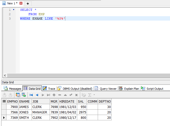Click the editor horizontal scrollbar track
The height and width of the screenshot is (126, 170).
[88, 75]
